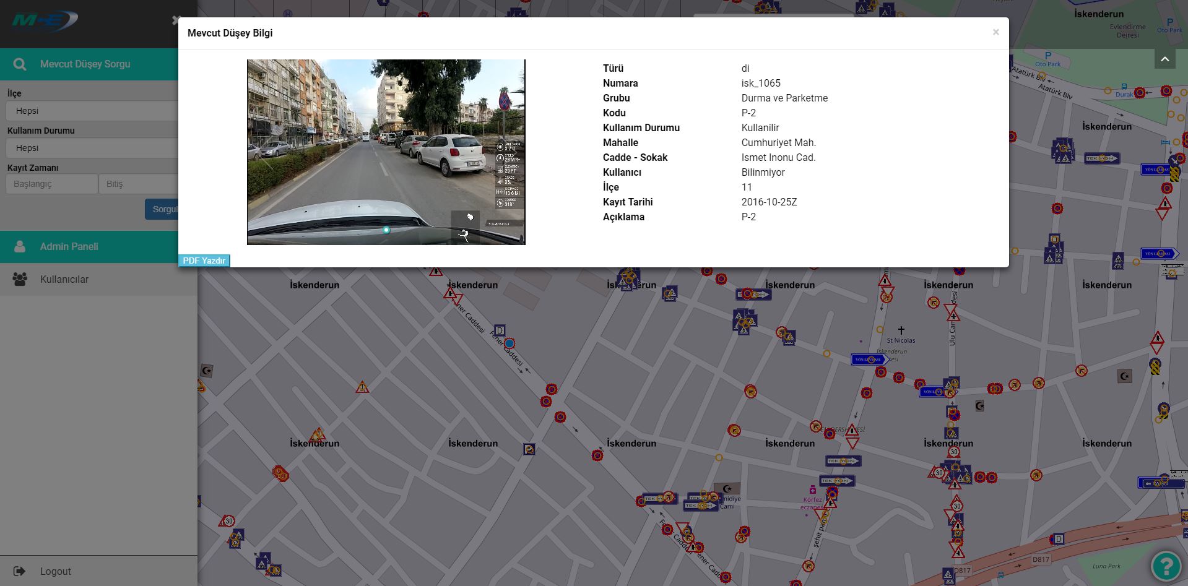Click the Kullanıcılar group icon
The image size is (1188, 586).
(20, 279)
